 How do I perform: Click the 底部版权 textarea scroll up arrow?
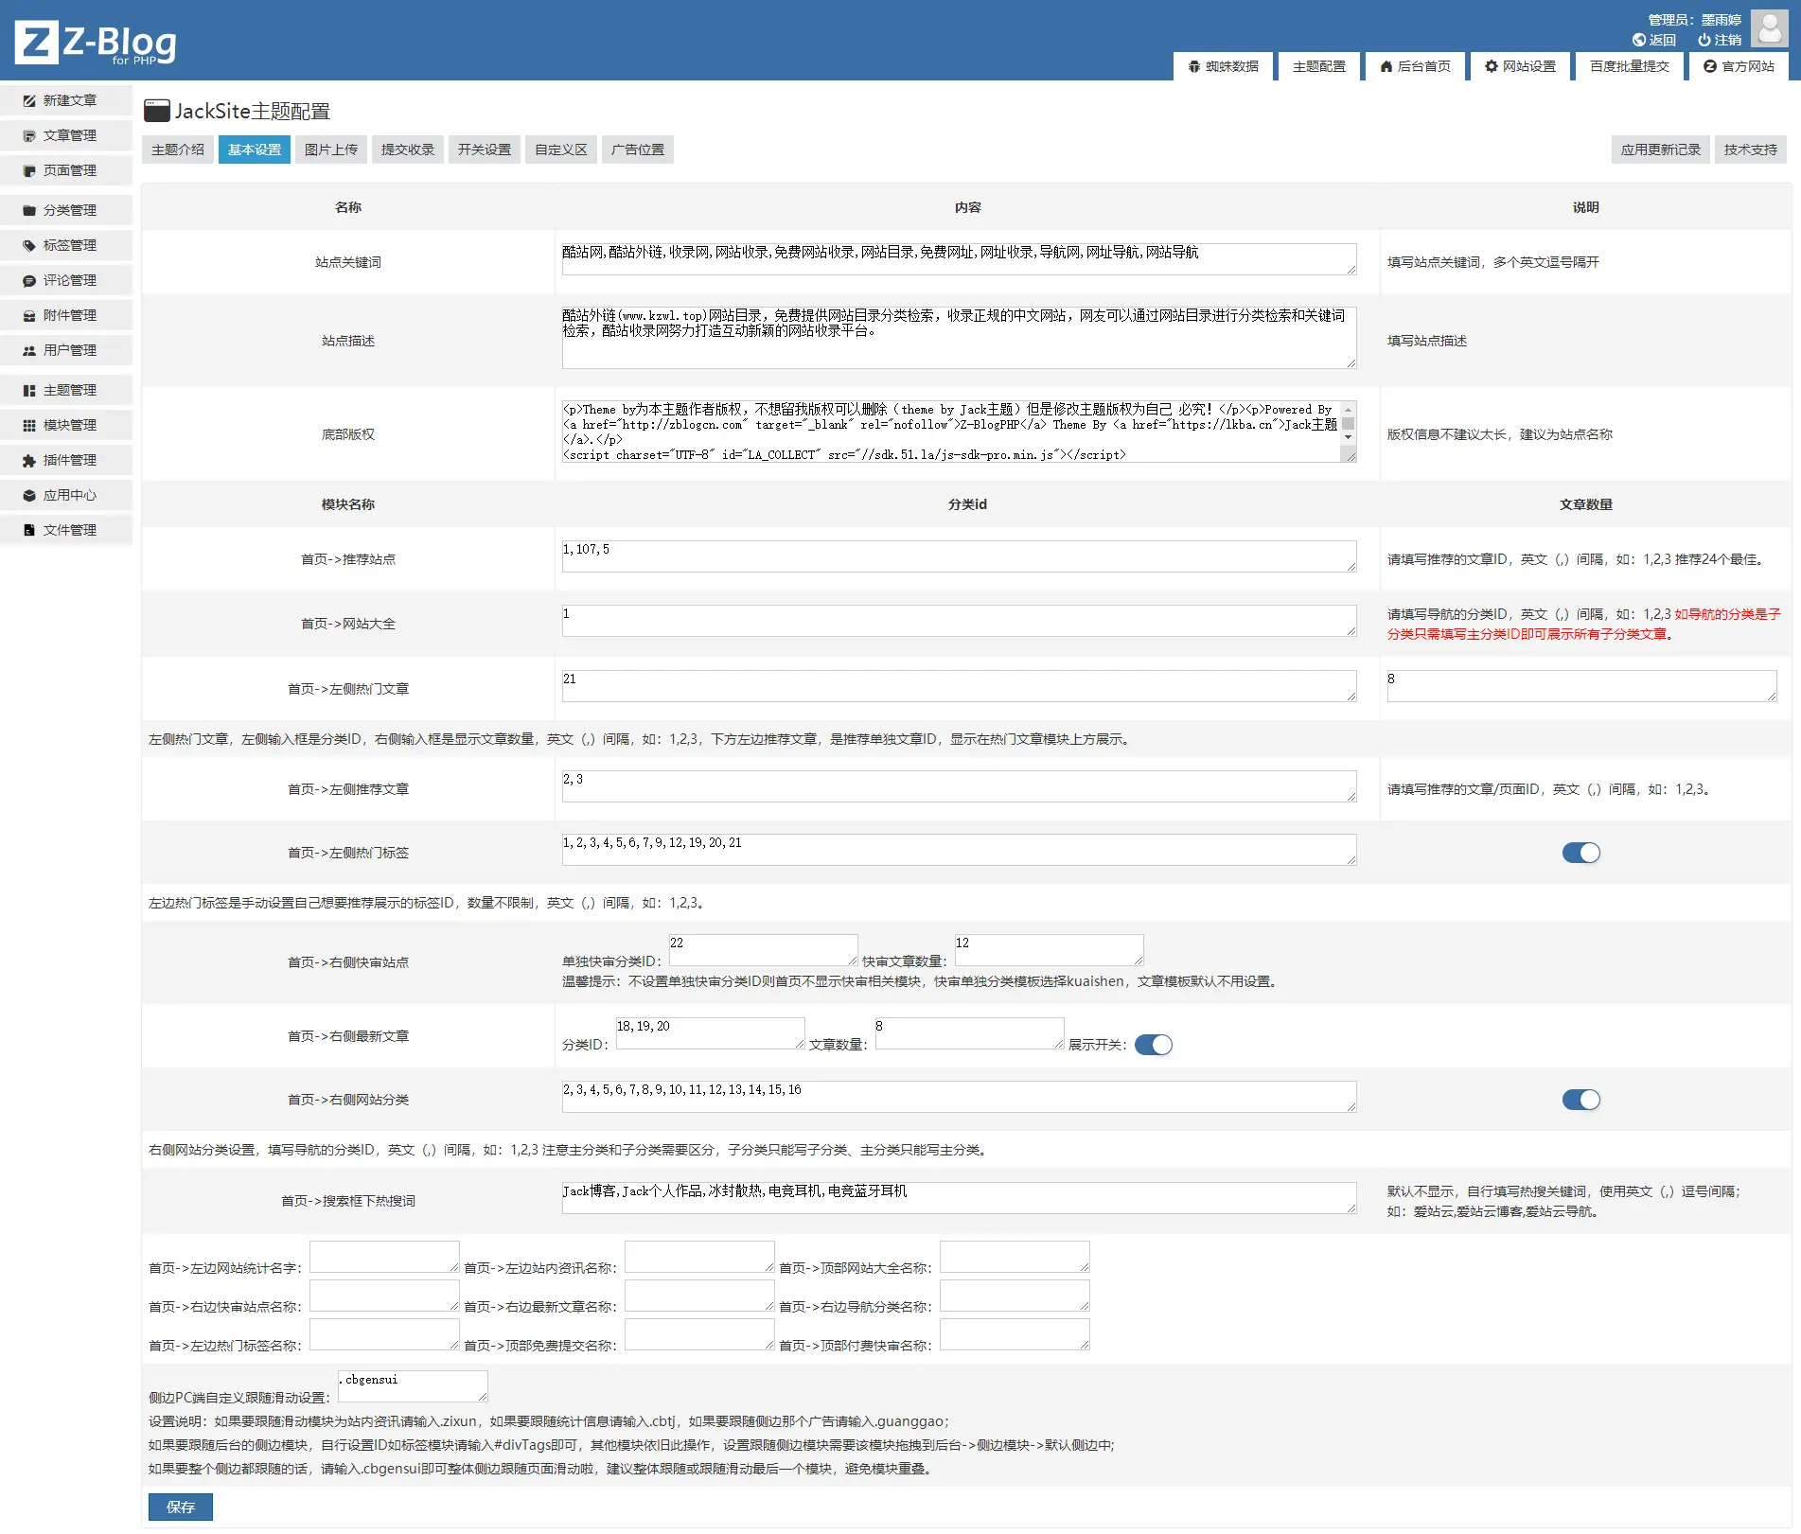(1349, 408)
